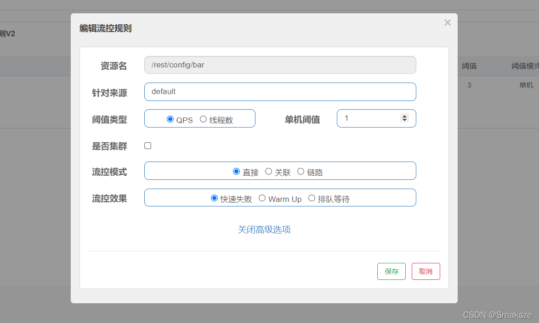Click the 编辑流控规则 dialog title
The height and width of the screenshot is (323, 539).
click(106, 28)
